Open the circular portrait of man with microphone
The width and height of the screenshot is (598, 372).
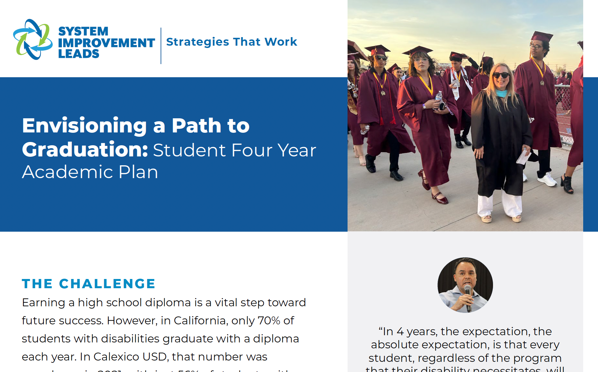(x=465, y=285)
